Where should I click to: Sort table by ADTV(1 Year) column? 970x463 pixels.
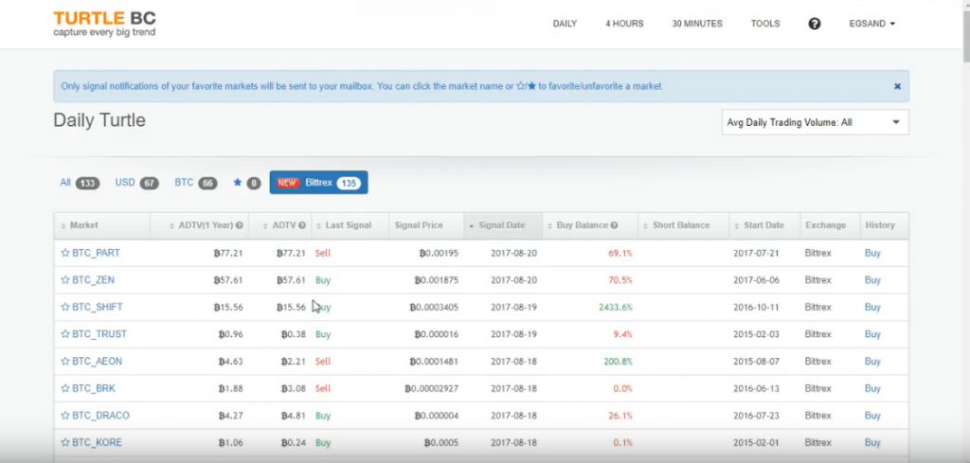click(x=199, y=225)
